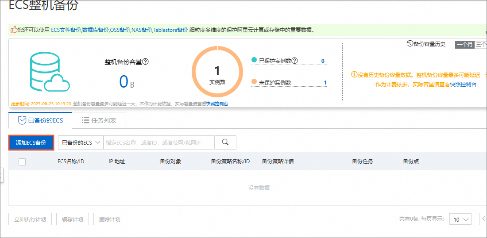The height and width of the screenshot is (238, 487).
Task: Focus the ECS name or ID search field
Action: 158,142
